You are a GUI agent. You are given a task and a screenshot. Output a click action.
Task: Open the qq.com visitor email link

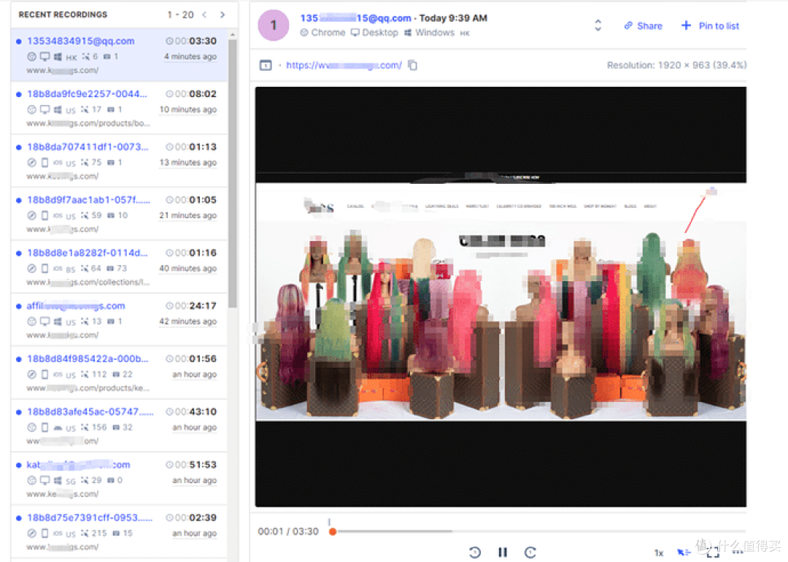point(355,18)
